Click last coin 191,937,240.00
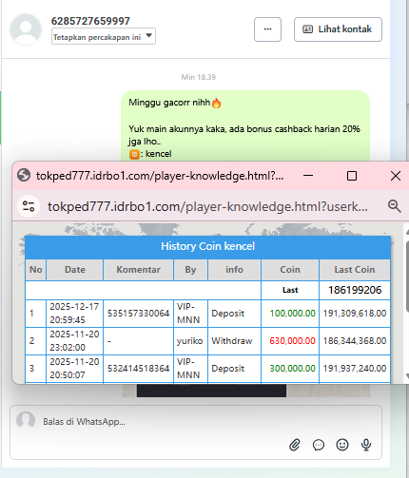Image resolution: width=409 pixels, height=478 pixels. [355, 369]
